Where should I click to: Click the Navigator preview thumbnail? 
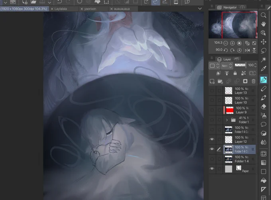click(233, 25)
